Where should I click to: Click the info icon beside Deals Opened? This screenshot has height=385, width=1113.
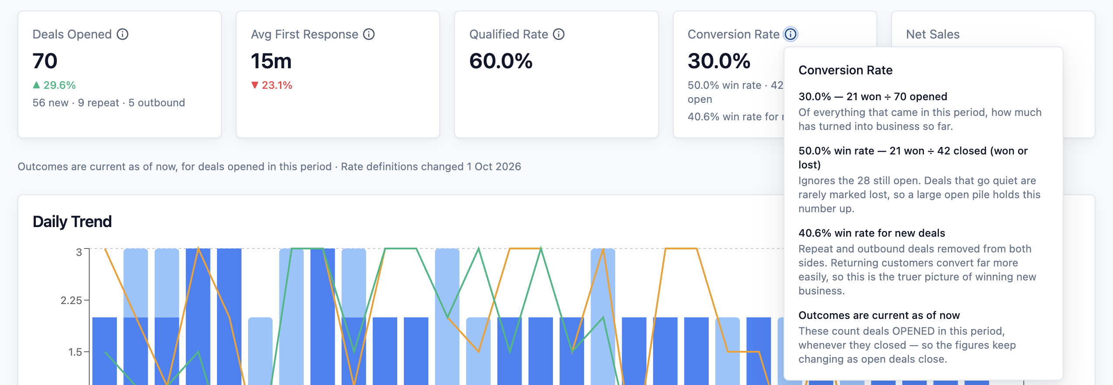(122, 34)
